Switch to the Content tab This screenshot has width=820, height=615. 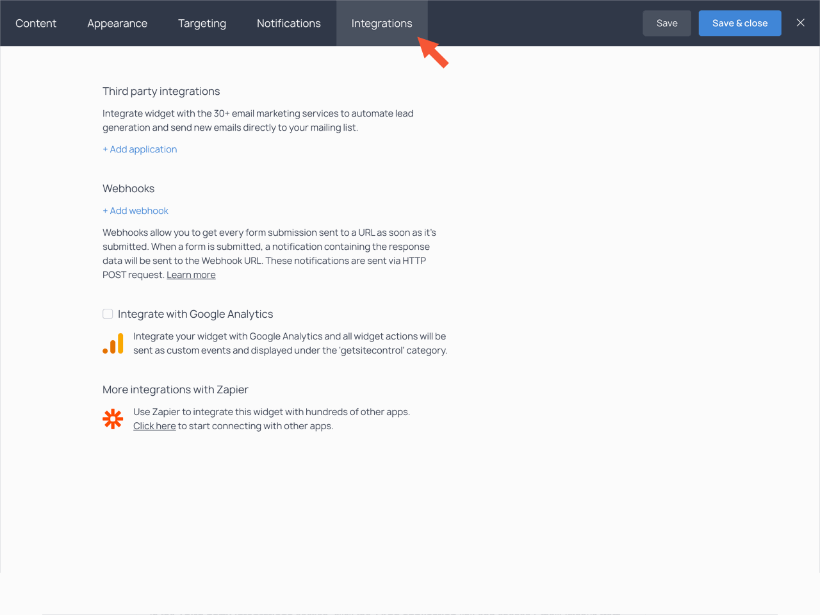click(36, 23)
